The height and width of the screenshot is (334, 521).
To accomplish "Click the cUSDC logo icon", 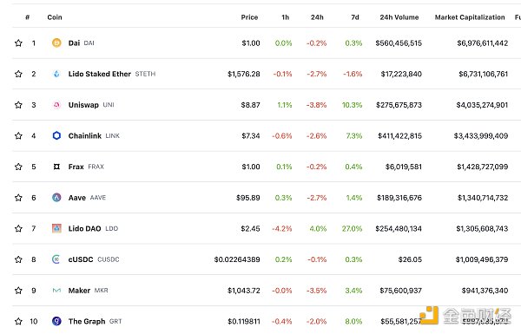I will click(x=56, y=259).
